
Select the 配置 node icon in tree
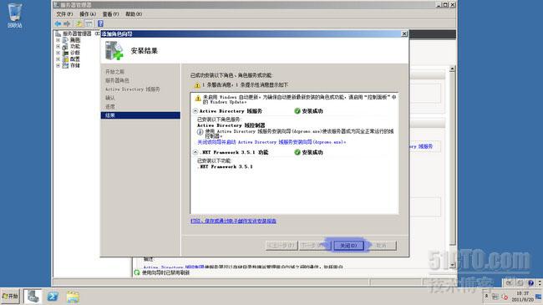[x=65, y=59]
